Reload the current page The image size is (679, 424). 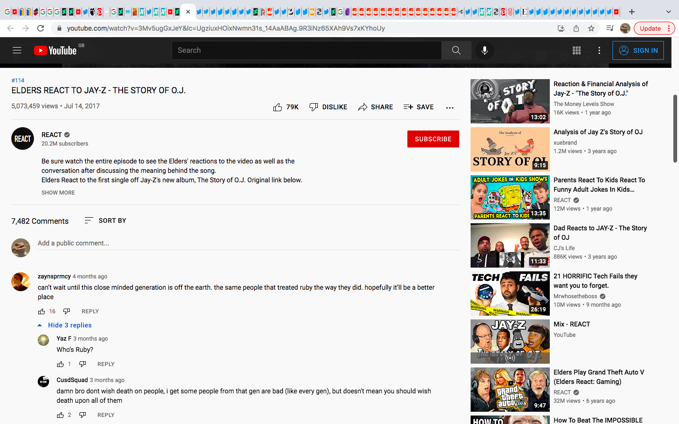[41, 28]
